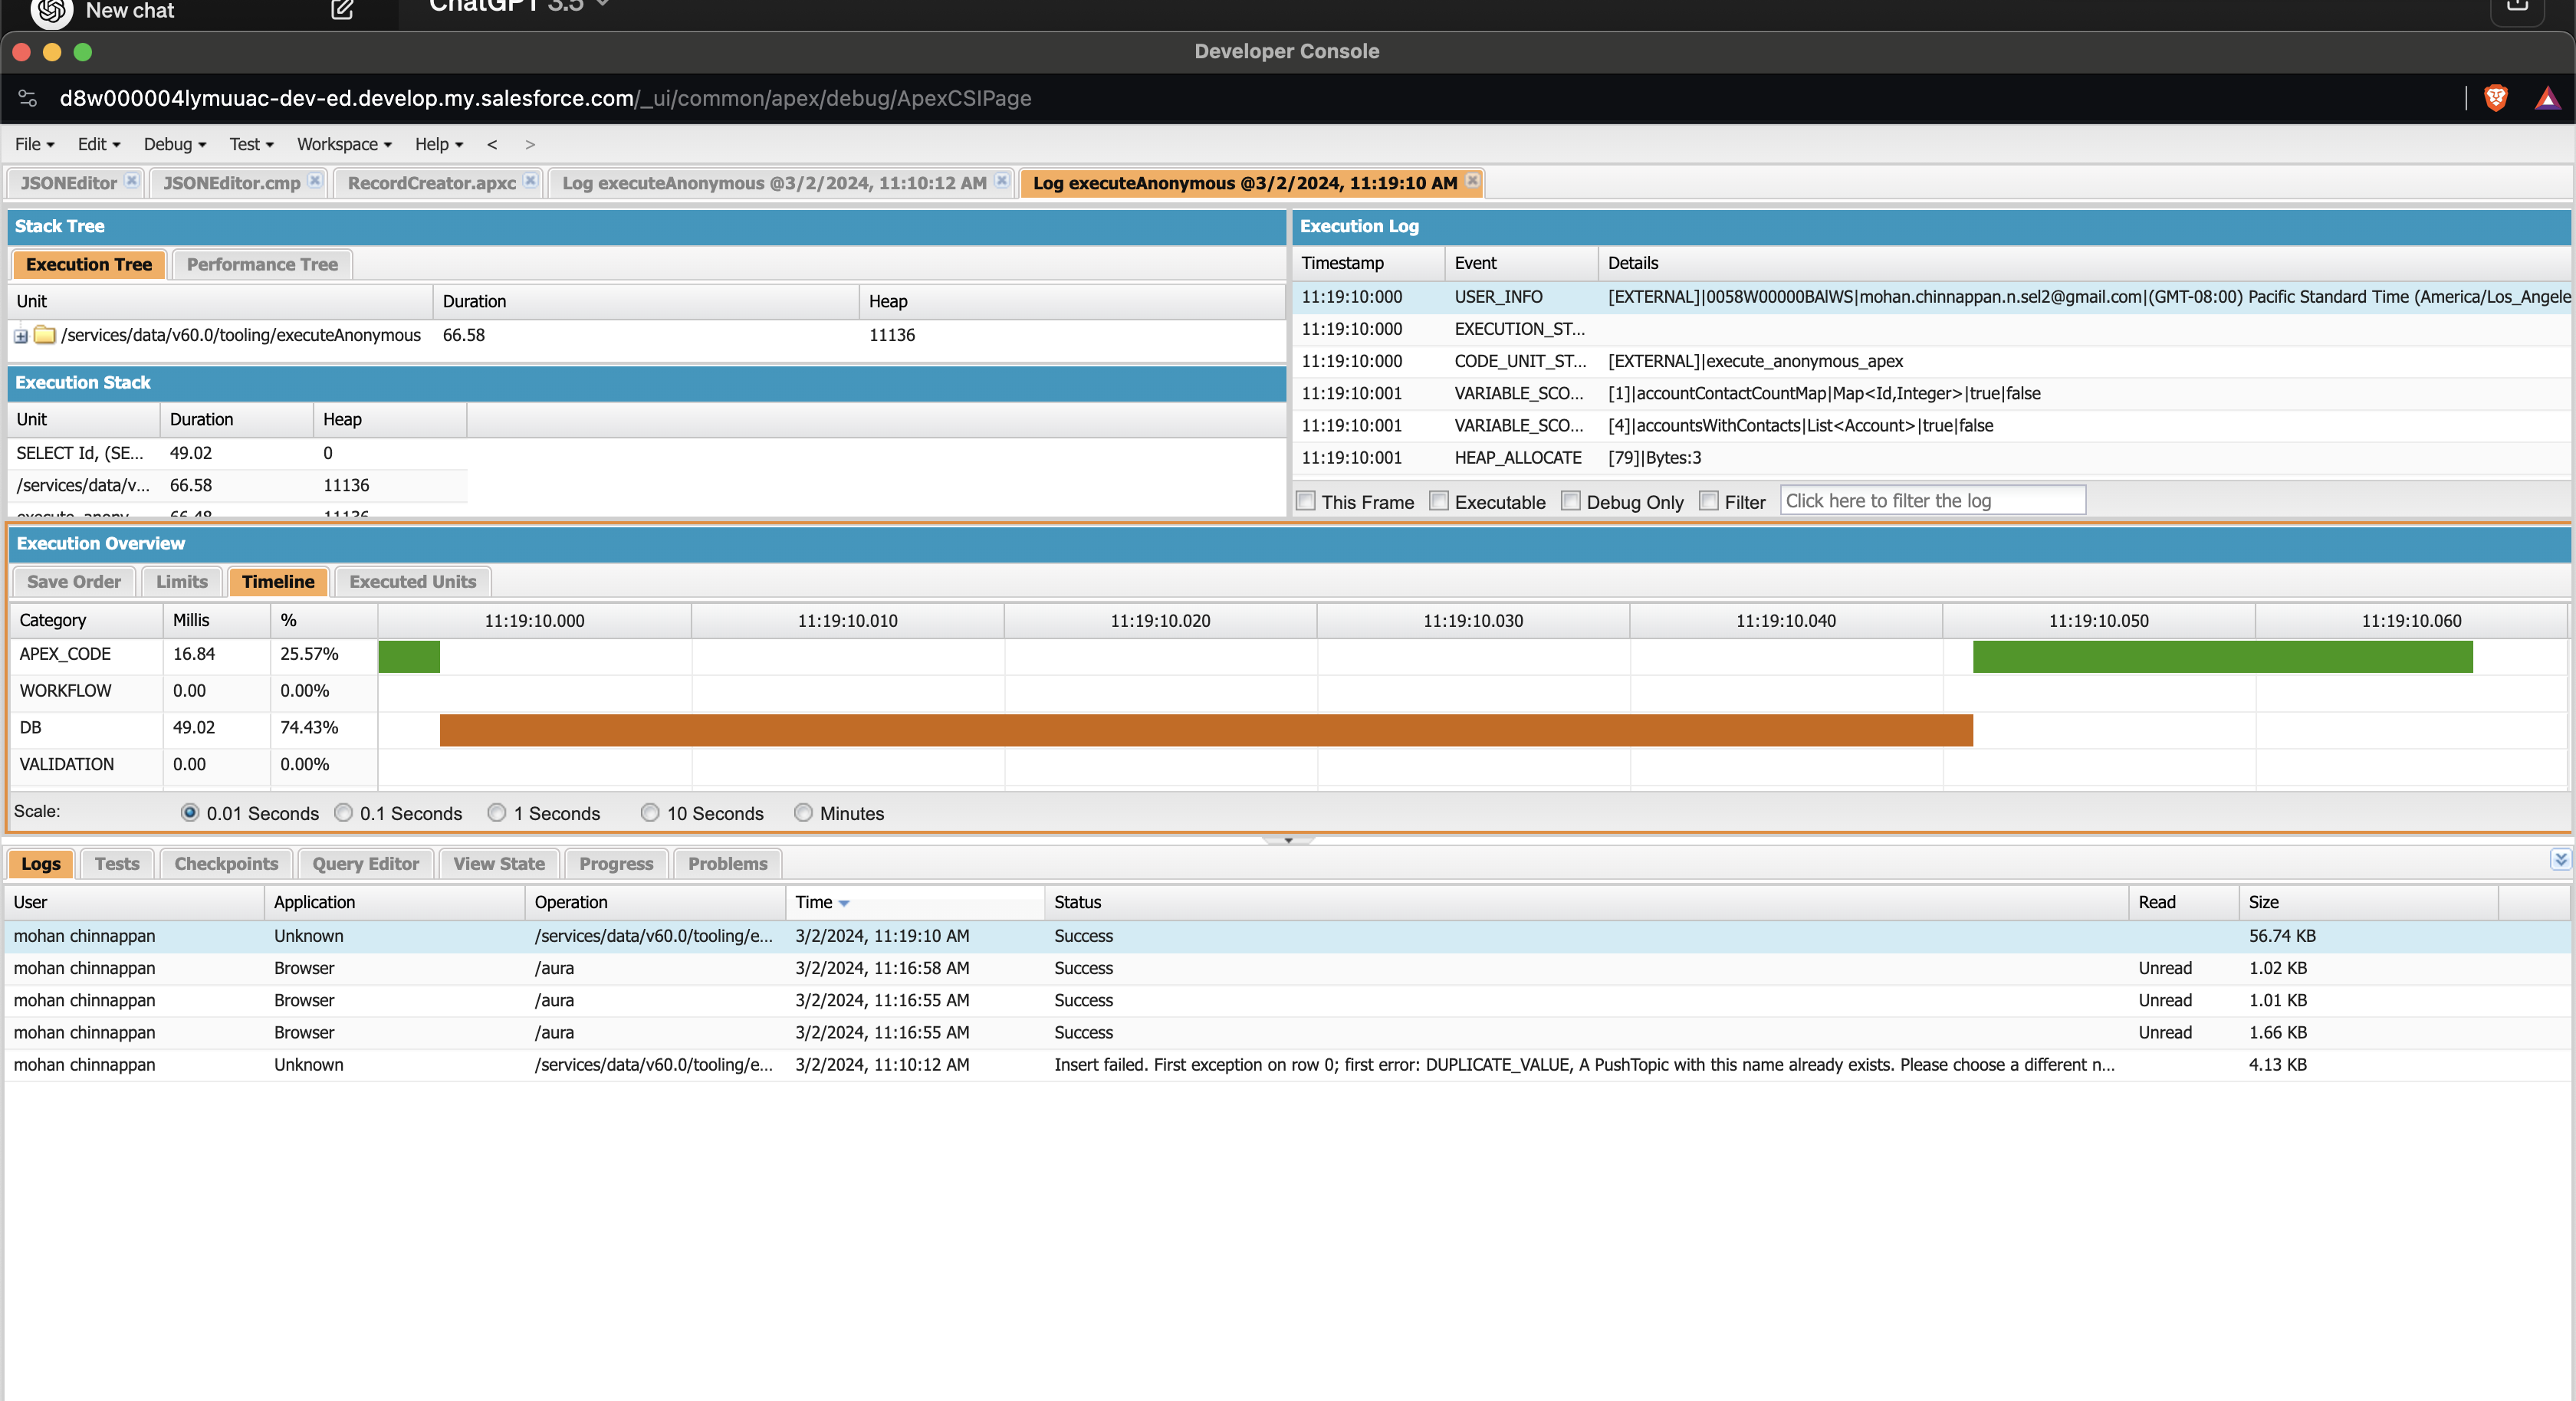Select the Minutes scale radio
The height and width of the screenshot is (1401, 2576).
point(804,813)
